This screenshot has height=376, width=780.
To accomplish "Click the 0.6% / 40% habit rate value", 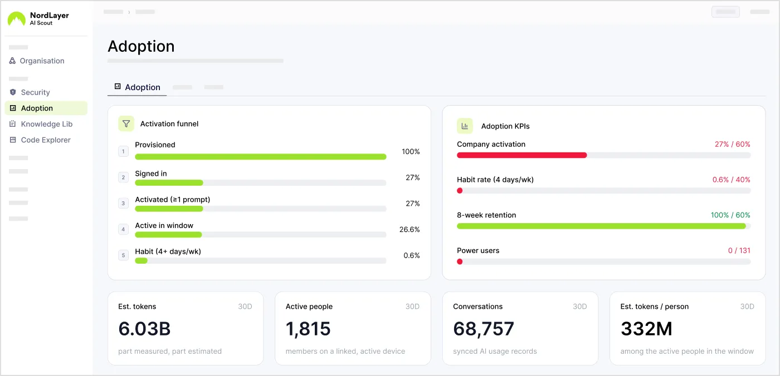I will pyautogui.click(x=732, y=180).
